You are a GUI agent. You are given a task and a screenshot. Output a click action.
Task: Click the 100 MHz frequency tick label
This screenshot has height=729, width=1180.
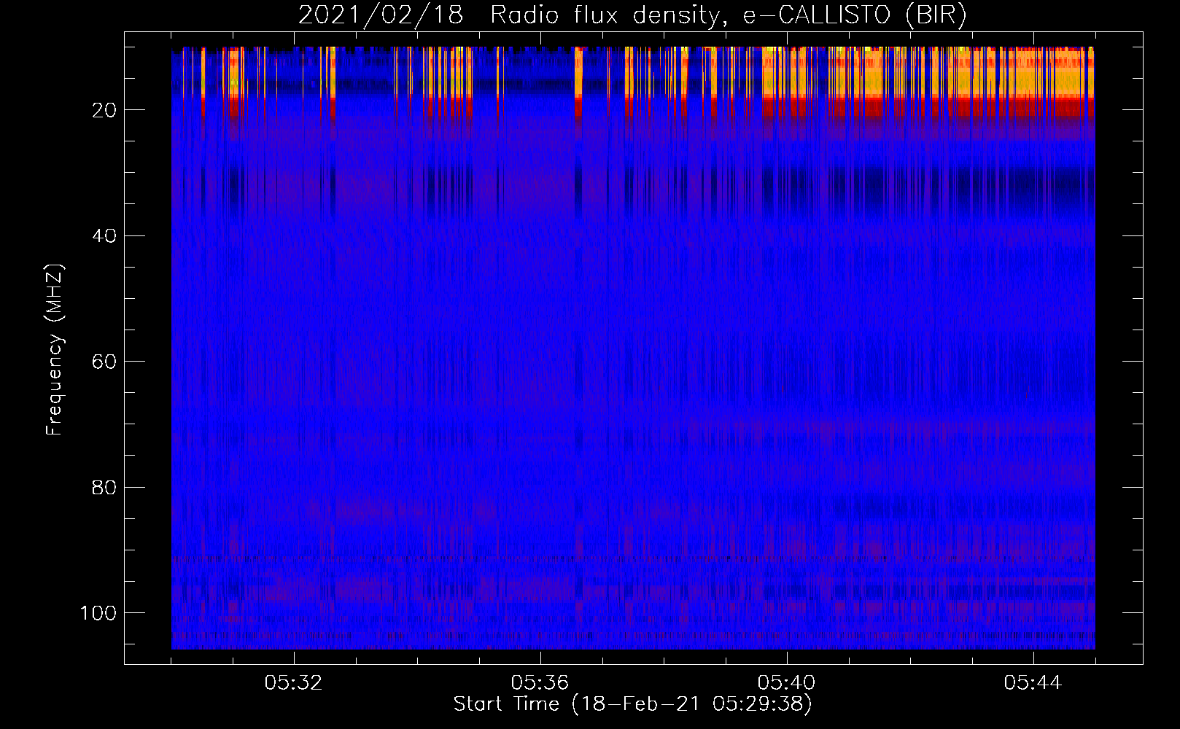point(98,613)
